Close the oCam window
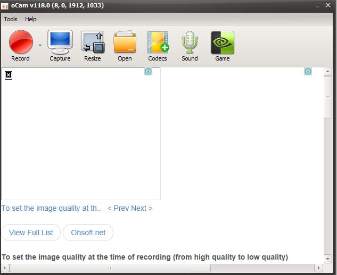337x275 pixels. pyautogui.click(x=328, y=5)
